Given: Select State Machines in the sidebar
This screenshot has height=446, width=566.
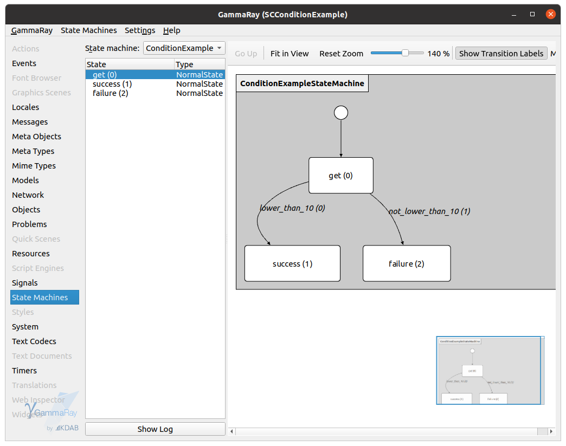Looking at the screenshot, I should (45, 298).
